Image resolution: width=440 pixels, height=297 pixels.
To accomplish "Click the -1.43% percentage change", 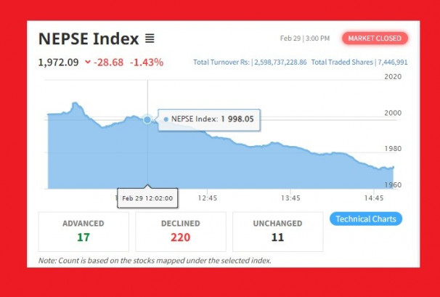I will [147, 62].
